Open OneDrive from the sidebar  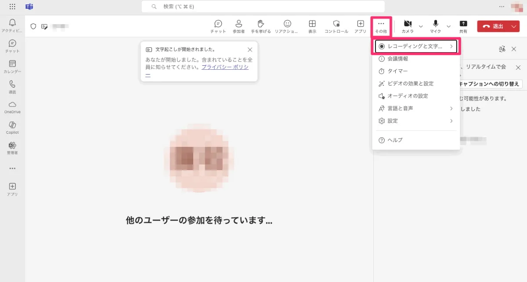coord(12,104)
